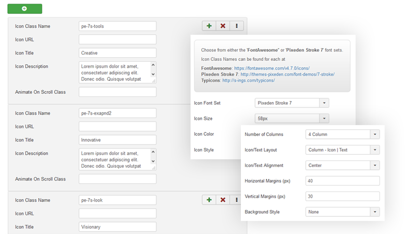Click the Horizontal Margins input field
This screenshot has height=234, width=406.
(343, 181)
